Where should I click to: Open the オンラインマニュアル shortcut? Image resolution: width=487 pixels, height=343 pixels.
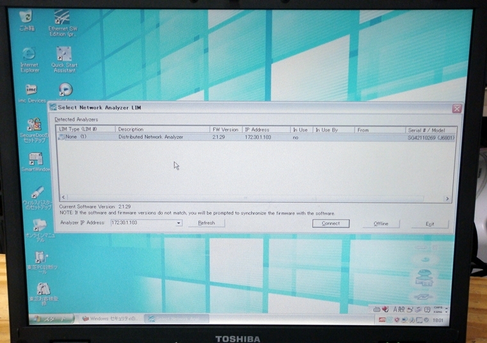(40, 230)
